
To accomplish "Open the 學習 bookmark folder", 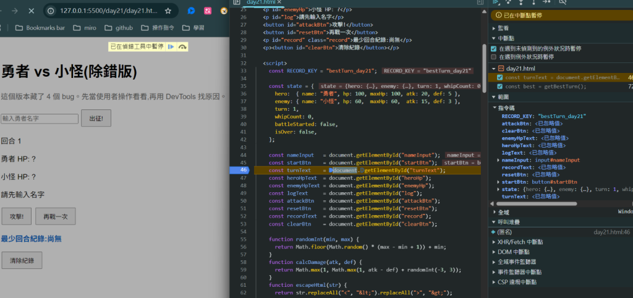I will 193,28.
